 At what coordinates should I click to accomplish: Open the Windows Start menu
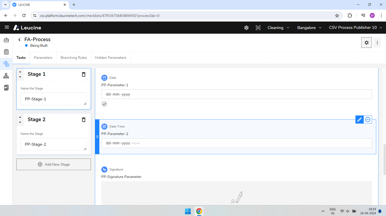click(x=188, y=211)
